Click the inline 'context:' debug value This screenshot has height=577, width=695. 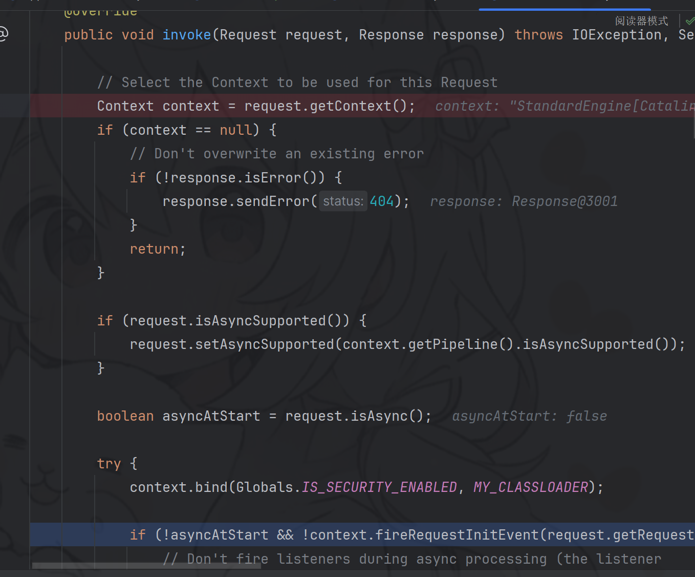click(563, 106)
